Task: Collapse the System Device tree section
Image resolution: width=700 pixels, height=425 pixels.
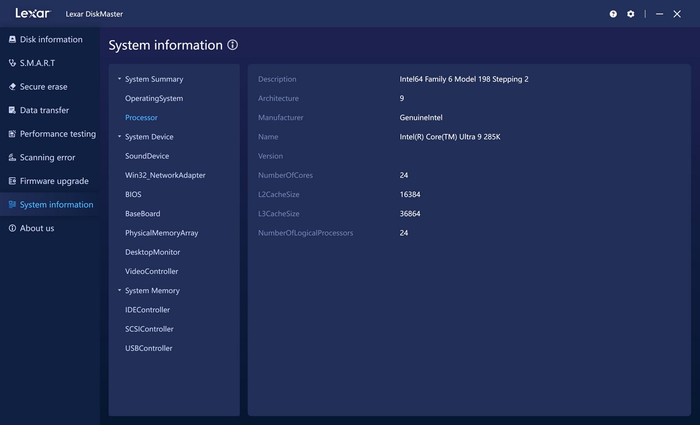Action: click(x=119, y=137)
